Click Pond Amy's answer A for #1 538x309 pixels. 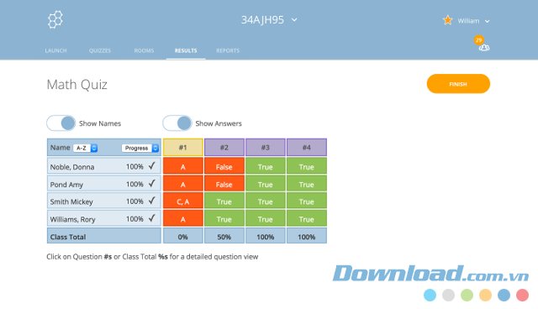coord(183,184)
